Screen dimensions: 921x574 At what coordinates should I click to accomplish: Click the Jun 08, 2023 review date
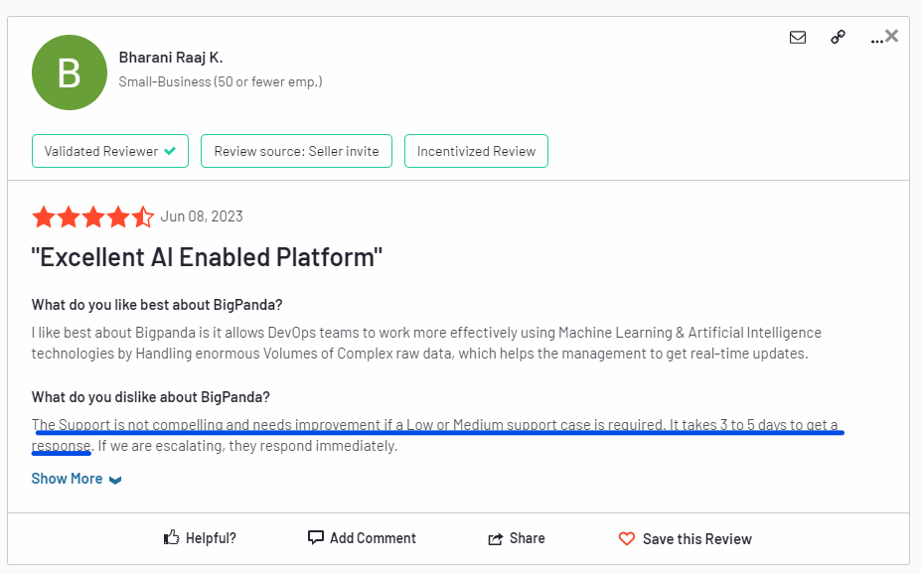[x=202, y=216]
